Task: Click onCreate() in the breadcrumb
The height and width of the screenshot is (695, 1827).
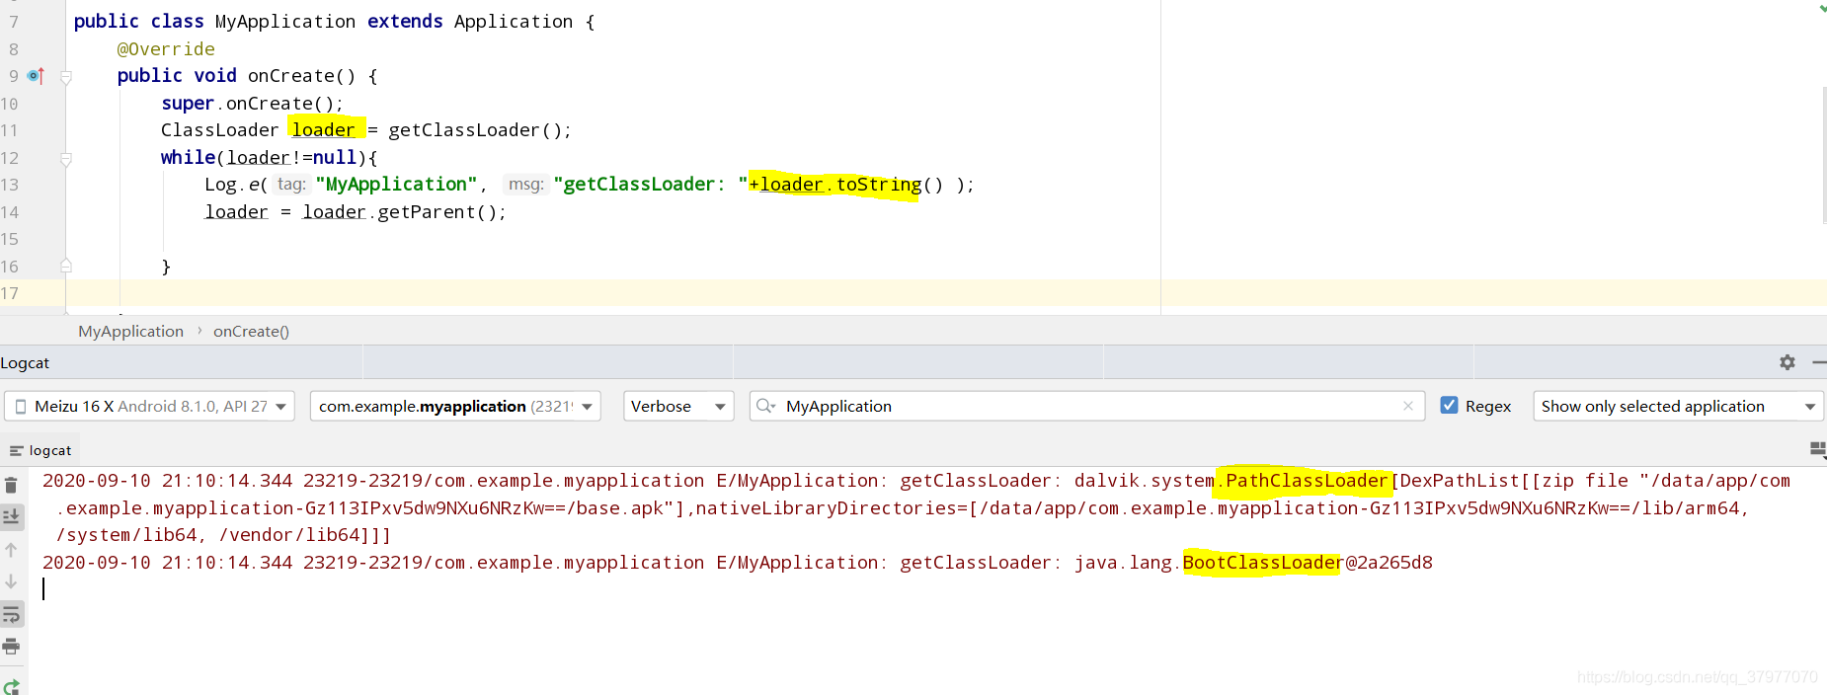Action: [251, 332]
